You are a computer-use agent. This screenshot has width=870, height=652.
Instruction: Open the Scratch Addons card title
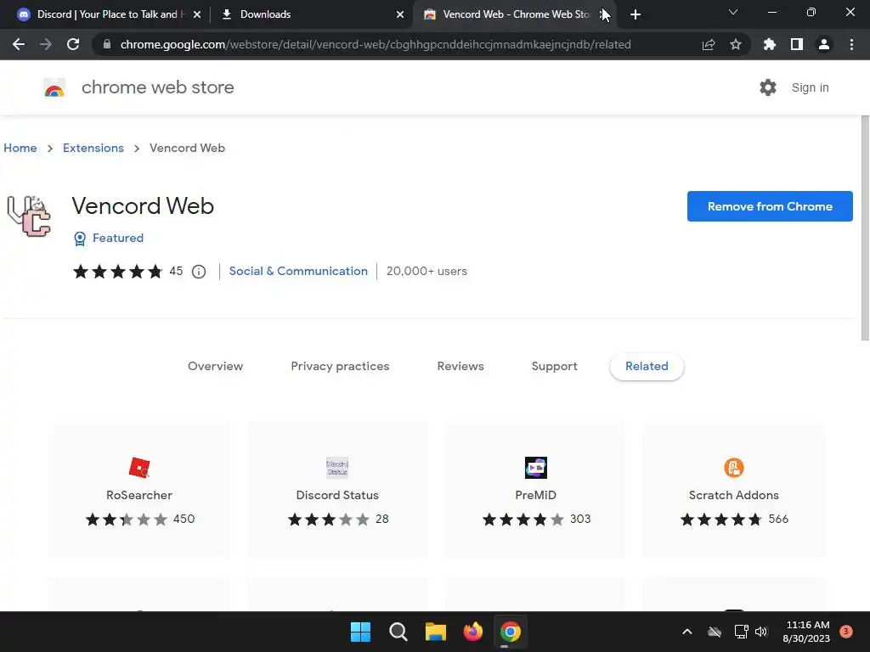[733, 495]
